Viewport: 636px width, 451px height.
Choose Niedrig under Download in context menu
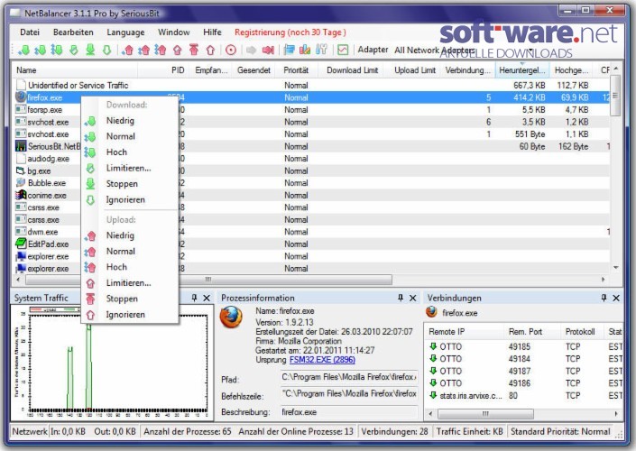(x=130, y=121)
